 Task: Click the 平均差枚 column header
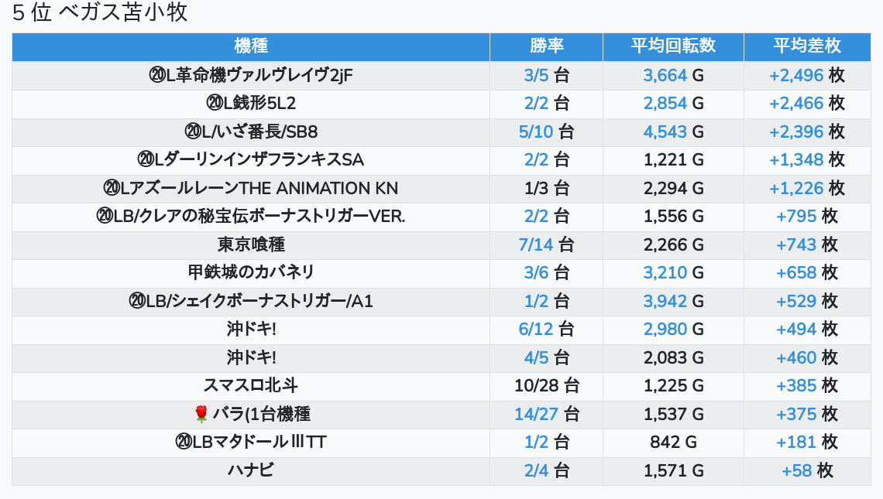tap(806, 46)
